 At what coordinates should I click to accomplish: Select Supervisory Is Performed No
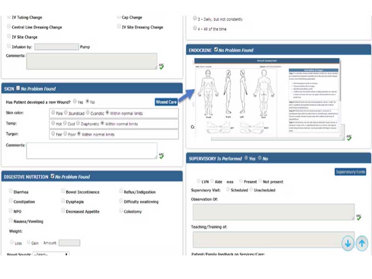(x=260, y=158)
